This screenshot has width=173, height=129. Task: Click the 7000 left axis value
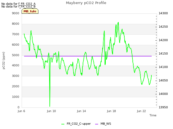(16, 34)
